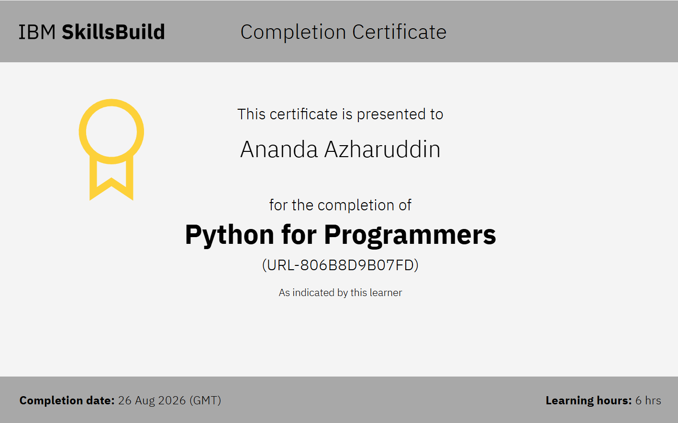This screenshot has height=423, width=678.
Task: Click the yellow award ribbon icon
Action: coord(111,149)
